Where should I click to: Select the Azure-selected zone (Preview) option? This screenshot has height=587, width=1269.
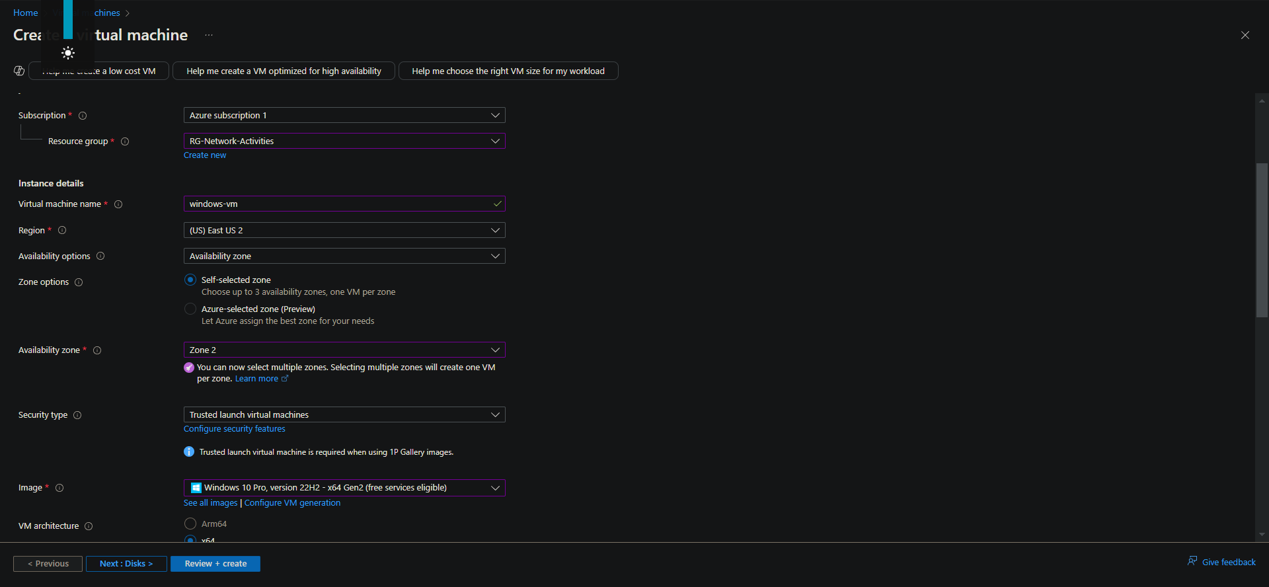click(190, 309)
